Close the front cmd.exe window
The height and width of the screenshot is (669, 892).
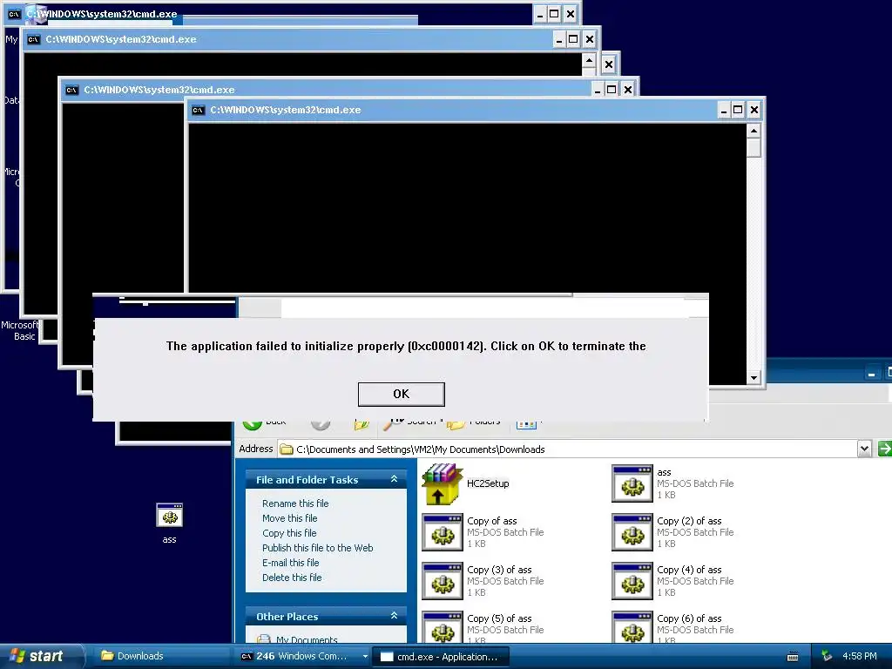click(753, 110)
